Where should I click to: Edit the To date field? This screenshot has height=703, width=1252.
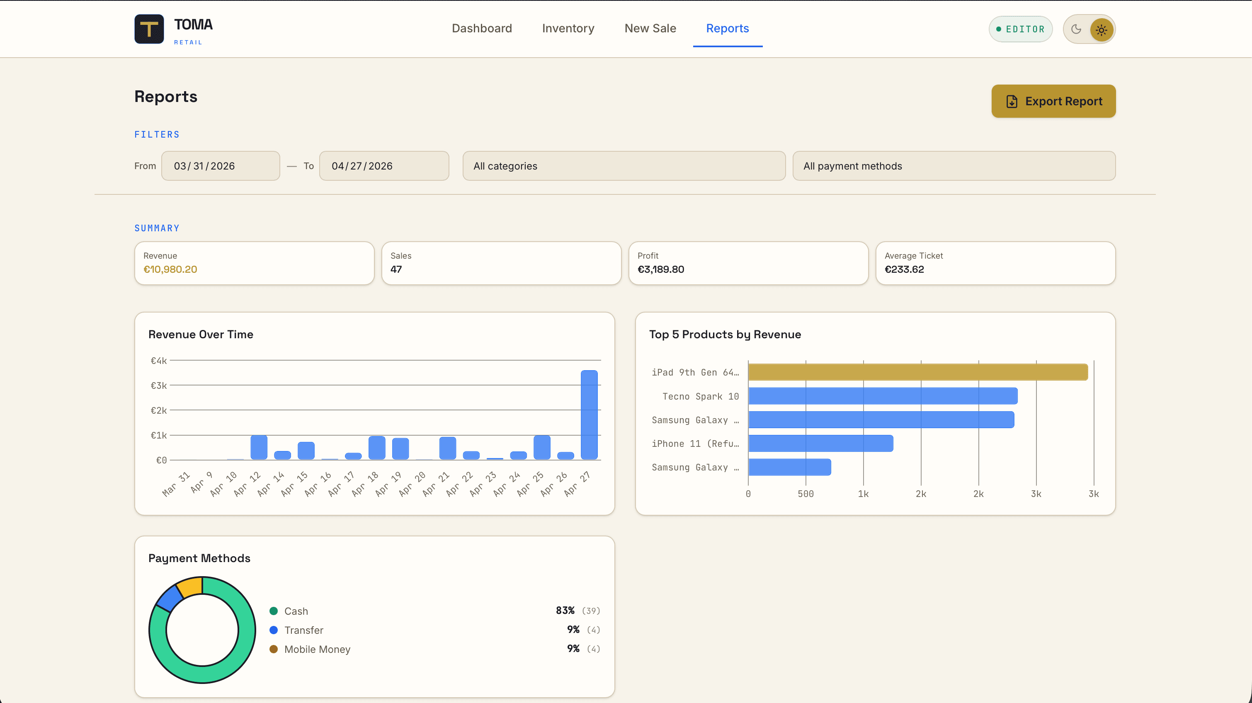pyautogui.click(x=384, y=166)
